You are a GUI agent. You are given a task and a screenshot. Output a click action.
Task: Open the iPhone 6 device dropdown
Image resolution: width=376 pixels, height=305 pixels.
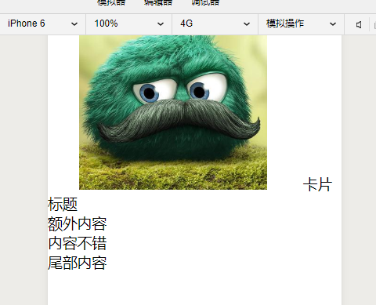point(42,24)
